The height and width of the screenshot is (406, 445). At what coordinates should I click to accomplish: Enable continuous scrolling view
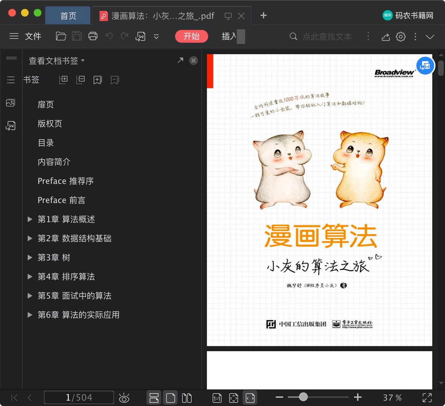pos(154,398)
